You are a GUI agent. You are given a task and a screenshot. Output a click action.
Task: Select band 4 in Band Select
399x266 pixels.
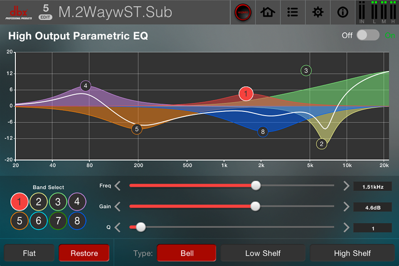point(77,202)
